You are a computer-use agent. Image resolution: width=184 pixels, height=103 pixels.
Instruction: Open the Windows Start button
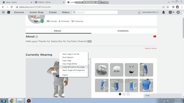click(x=4, y=101)
